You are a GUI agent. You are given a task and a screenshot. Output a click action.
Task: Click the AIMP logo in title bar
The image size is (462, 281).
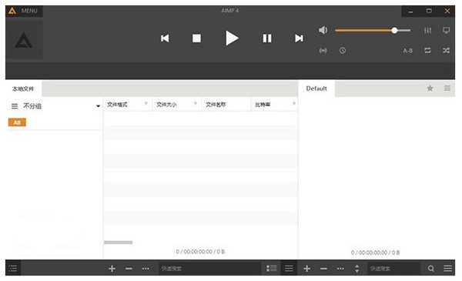pos(12,11)
